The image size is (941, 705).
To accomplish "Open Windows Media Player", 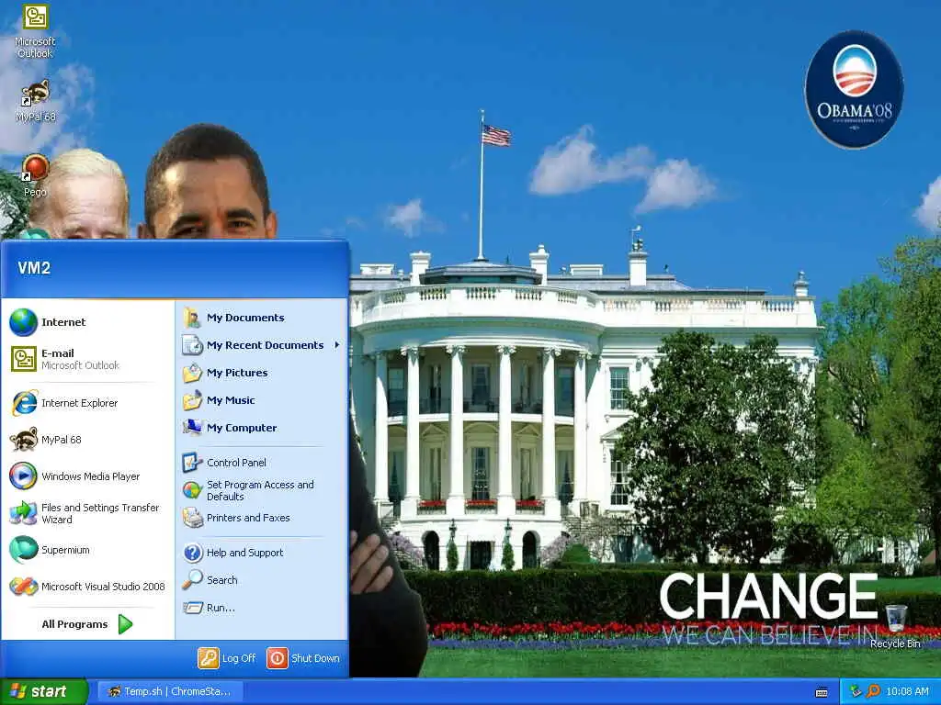I will point(87,476).
